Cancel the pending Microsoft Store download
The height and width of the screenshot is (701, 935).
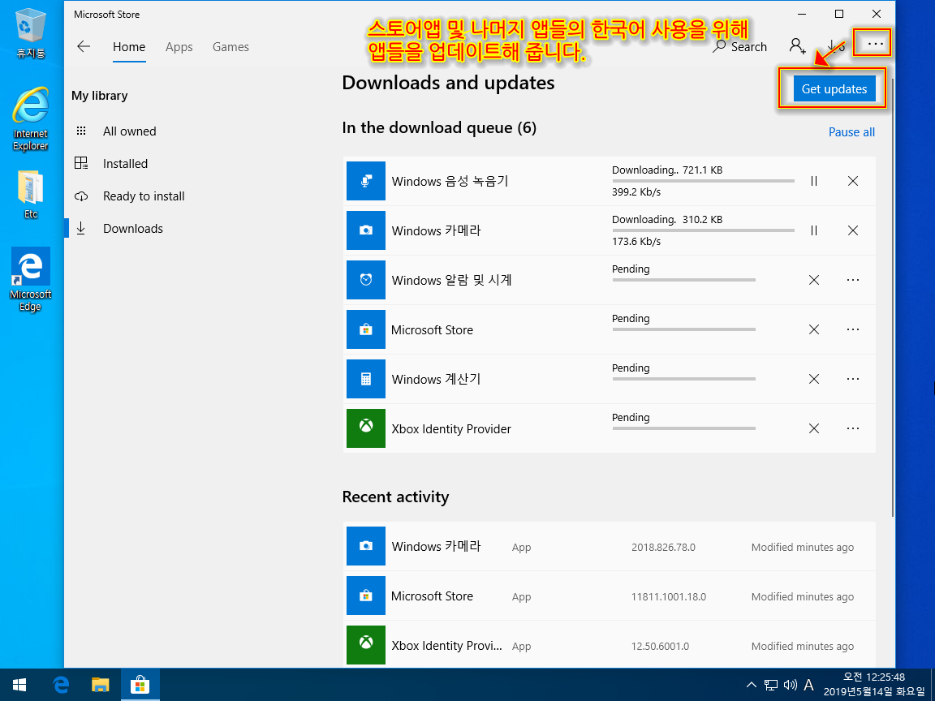814,329
